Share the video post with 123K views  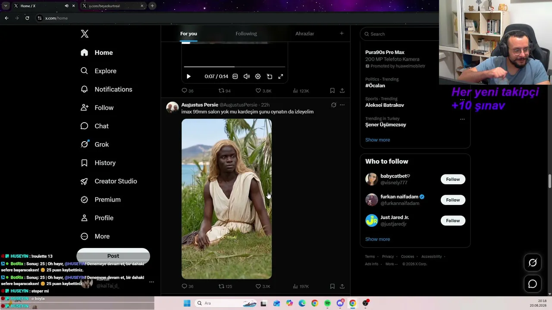coord(342,91)
